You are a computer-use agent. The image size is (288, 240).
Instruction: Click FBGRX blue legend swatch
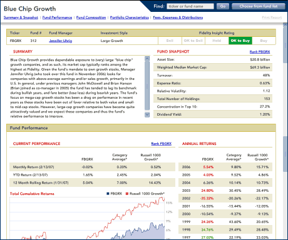pos(108,194)
